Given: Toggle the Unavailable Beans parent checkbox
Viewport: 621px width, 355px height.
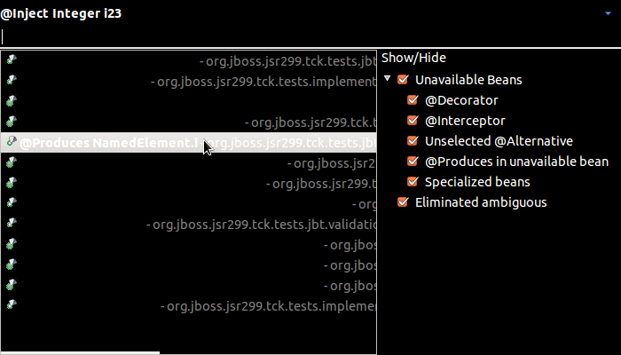Looking at the screenshot, I should (x=403, y=80).
